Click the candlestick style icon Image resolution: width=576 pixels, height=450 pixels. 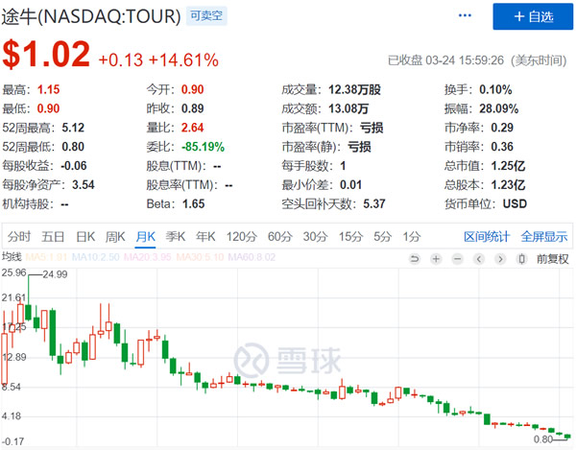522,258
